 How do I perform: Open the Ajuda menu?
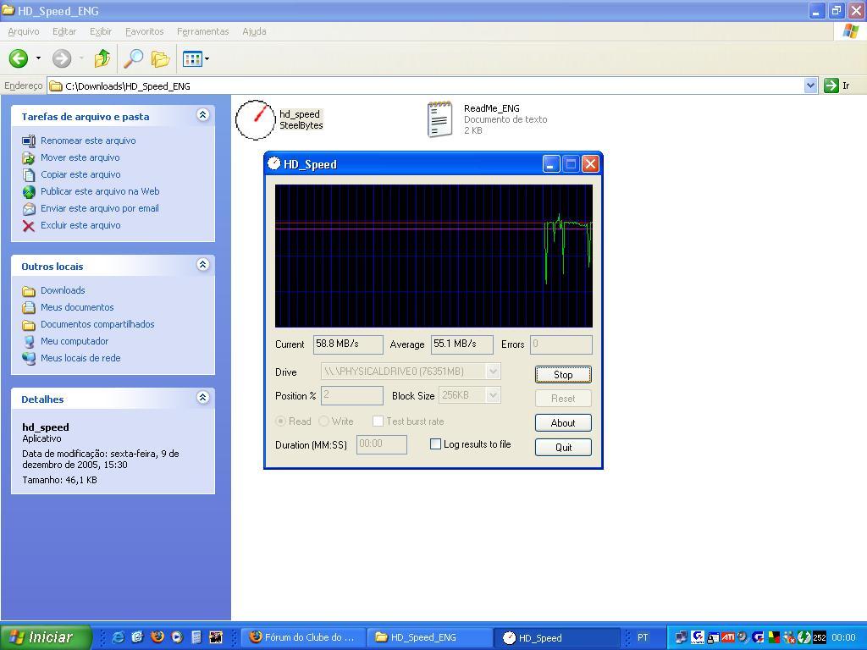click(254, 31)
